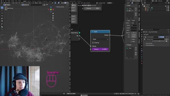Collapse the Add node via header chevron
Viewport: 170px width, 96px height.
[x=93, y=32]
